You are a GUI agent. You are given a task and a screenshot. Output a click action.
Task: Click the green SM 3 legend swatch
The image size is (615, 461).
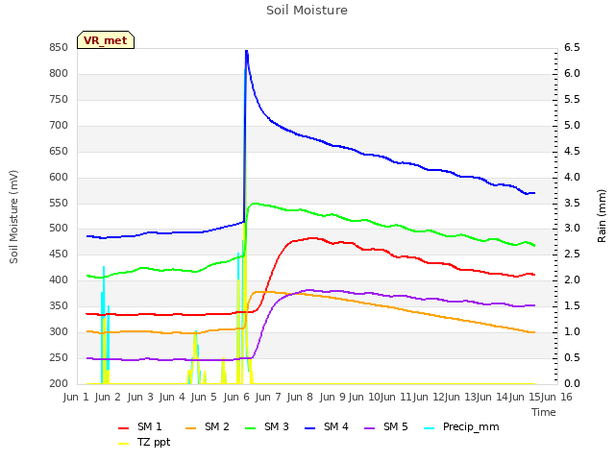[x=250, y=427]
